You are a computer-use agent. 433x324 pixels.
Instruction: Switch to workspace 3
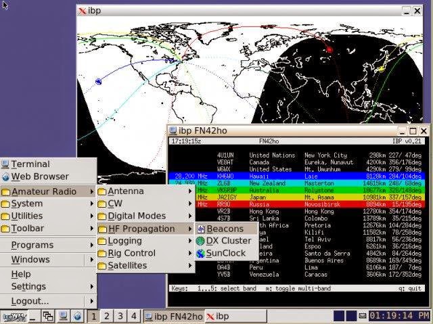click(120, 317)
